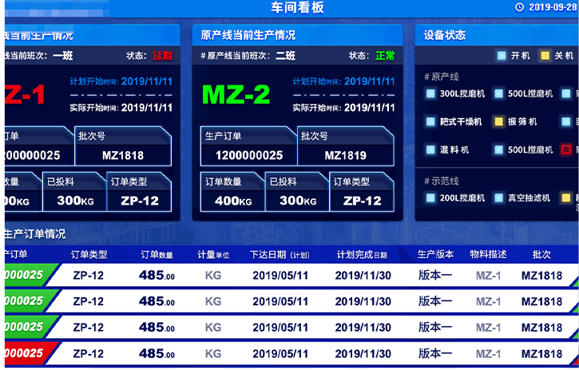The height and width of the screenshot is (370, 579).
Task: Click the green 正常 status text
Action: pos(385,56)
